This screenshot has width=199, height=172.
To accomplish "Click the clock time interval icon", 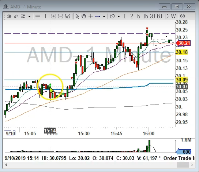I will 112,16.
